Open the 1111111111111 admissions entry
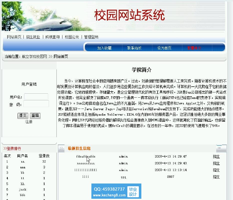This screenshot has height=200, width=233. pyautogui.click(x=86, y=170)
